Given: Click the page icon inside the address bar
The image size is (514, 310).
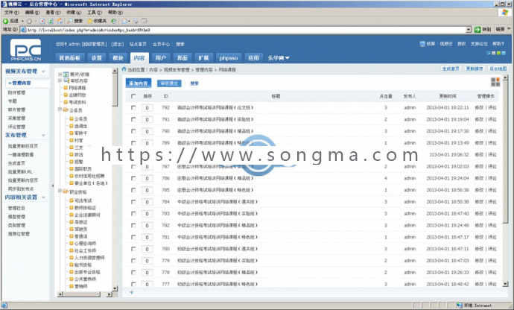Looking at the screenshot, I should pyautogui.click(x=23, y=30).
